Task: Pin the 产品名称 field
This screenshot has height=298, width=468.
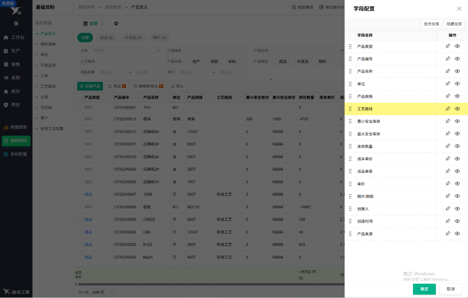Action: tap(447, 71)
